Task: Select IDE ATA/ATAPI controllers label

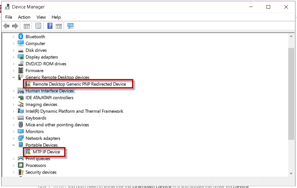Action: tap(49, 98)
